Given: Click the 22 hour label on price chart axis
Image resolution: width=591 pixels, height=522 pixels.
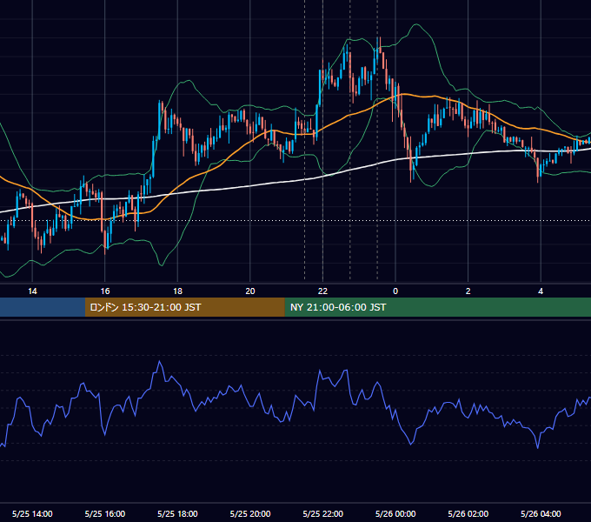Looking at the screenshot, I should [x=322, y=291].
